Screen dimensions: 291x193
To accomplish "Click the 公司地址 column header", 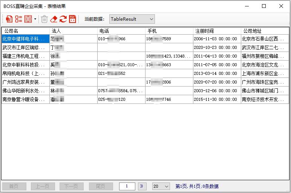I will (x=265, y=31).
